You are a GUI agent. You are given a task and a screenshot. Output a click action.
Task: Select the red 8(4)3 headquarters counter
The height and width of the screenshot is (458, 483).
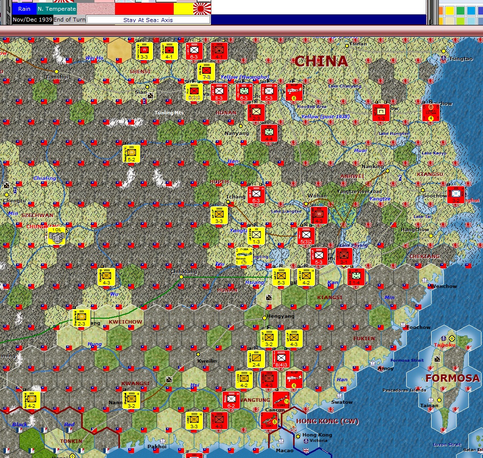coord(281,359)
